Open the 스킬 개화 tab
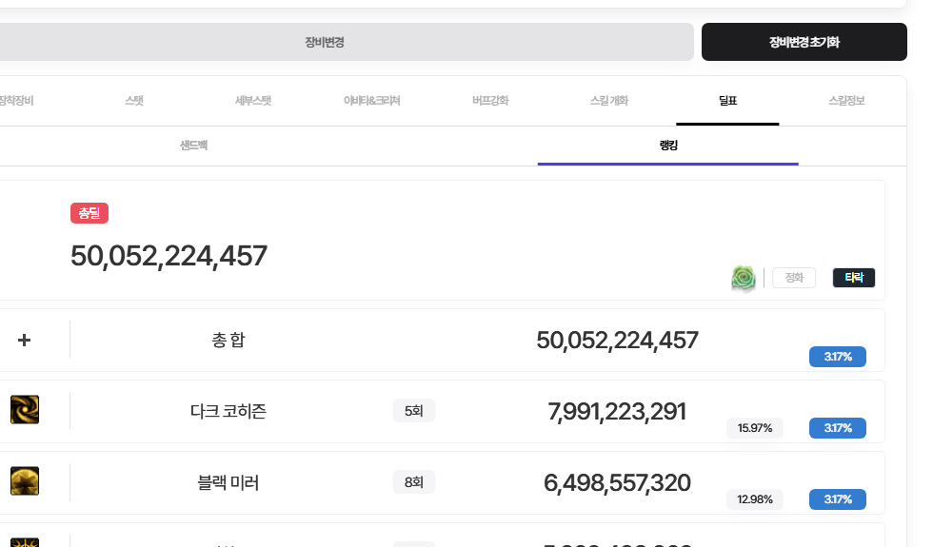Image resolution: width=933 pixels, height=547 pixels. coord(609,100)
